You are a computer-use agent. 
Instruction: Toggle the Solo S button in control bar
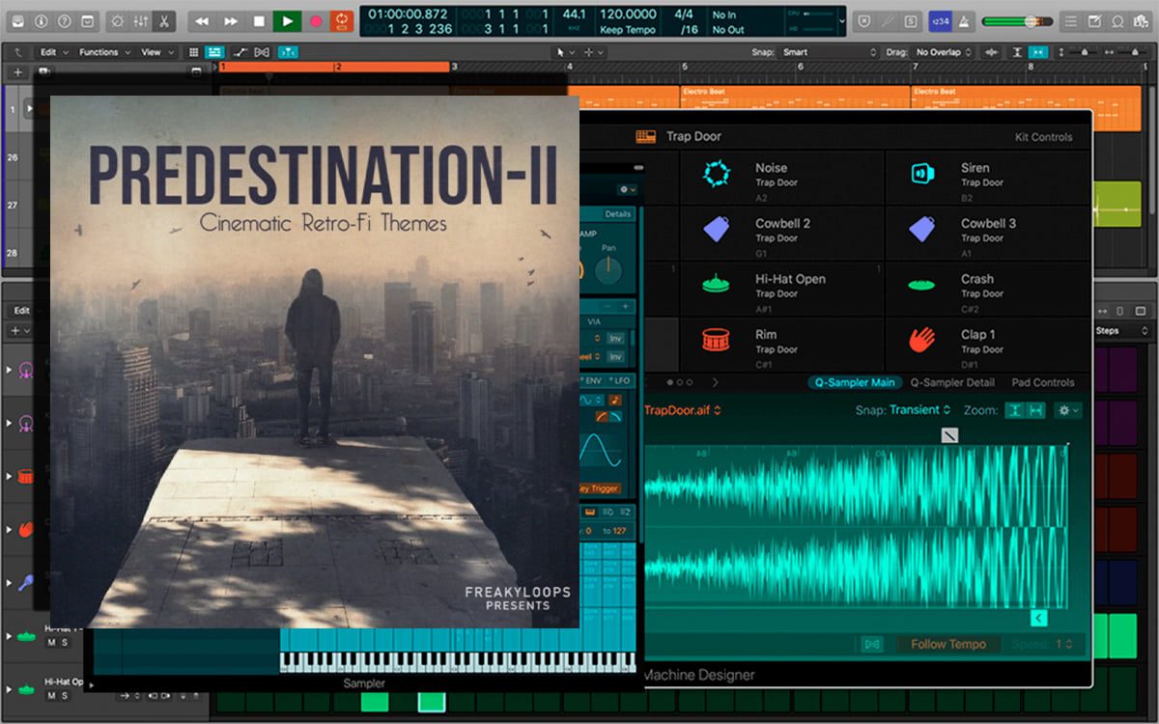point(912,20)
